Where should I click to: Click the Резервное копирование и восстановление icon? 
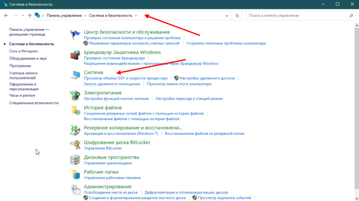(75, 130)
